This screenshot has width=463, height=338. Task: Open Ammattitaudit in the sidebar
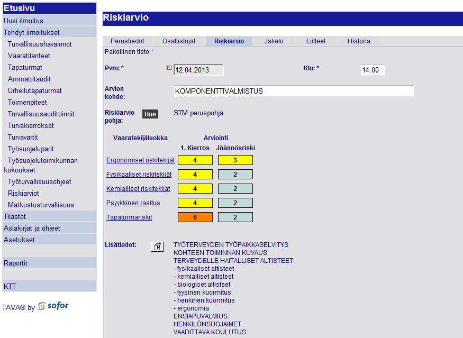coord(29,79)
